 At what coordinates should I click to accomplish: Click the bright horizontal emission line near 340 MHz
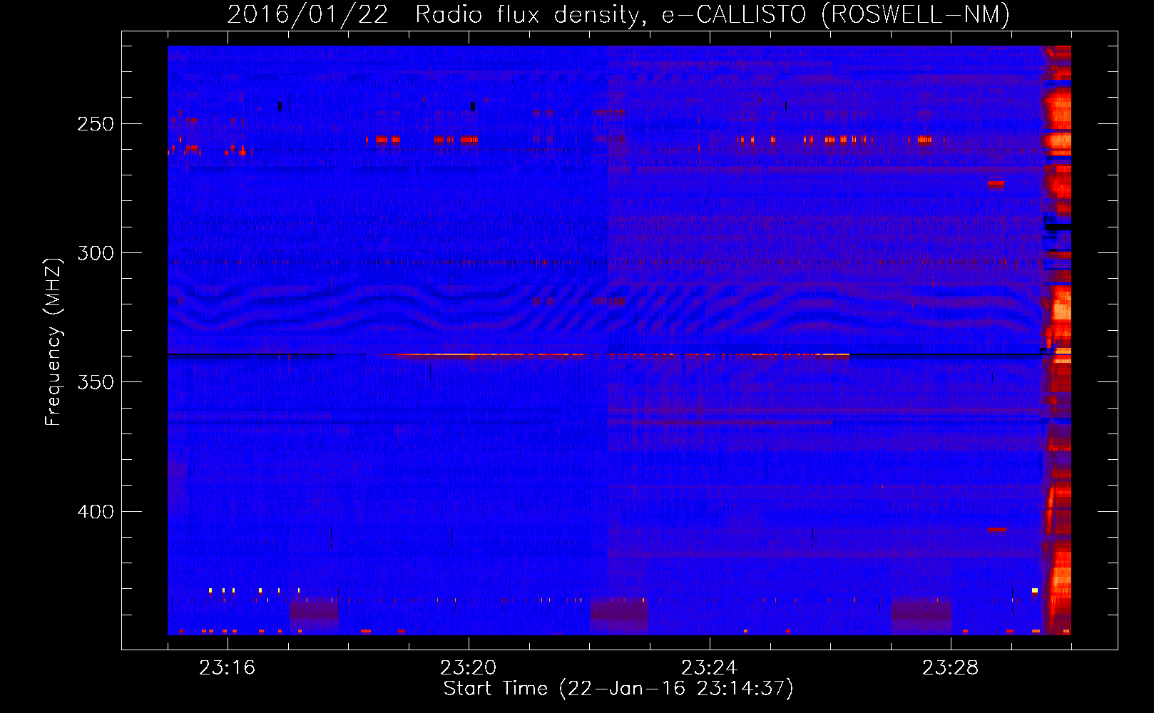[613, 354]
